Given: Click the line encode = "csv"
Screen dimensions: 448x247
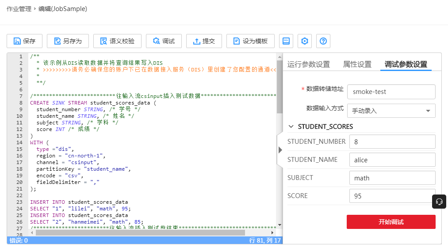Looking at the screenshot, I should pyautogui.click(x=60, y=176).
